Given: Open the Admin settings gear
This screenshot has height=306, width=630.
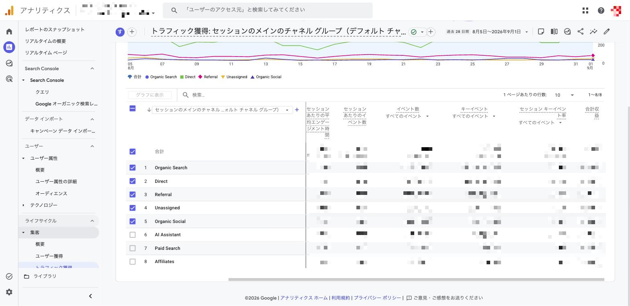Looking at the screenshot, I should click(x=9, y=292).
